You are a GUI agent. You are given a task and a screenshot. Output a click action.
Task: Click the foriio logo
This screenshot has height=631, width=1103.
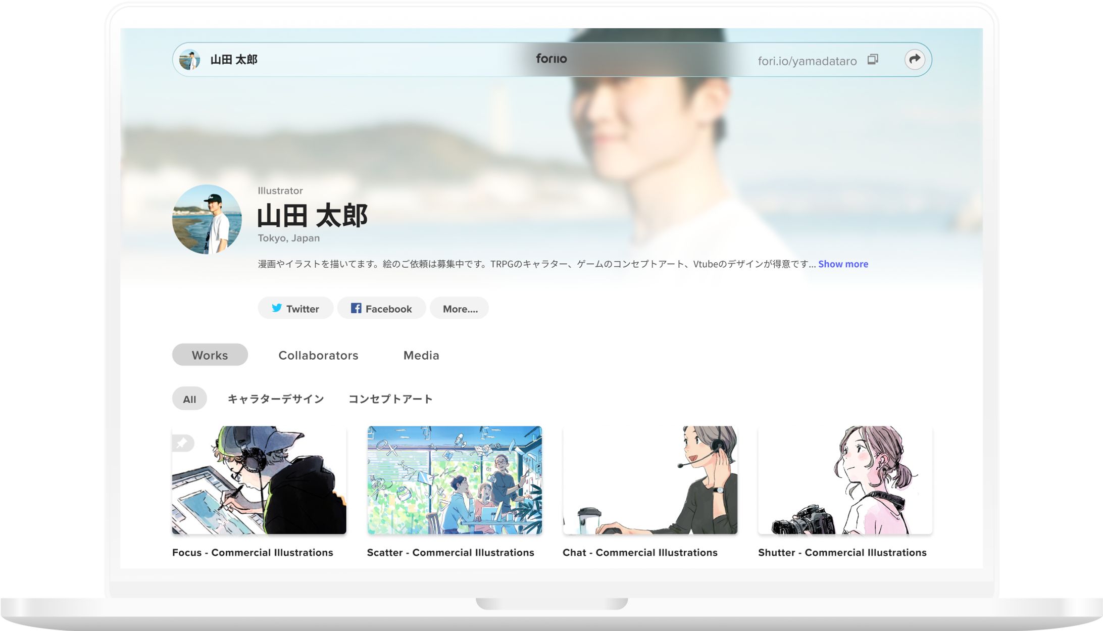551,59
